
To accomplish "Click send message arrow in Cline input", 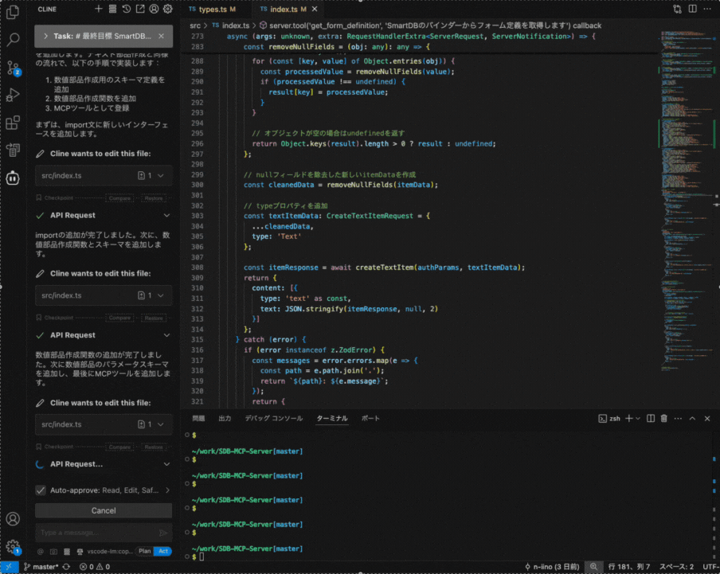I will click(163, 533).
